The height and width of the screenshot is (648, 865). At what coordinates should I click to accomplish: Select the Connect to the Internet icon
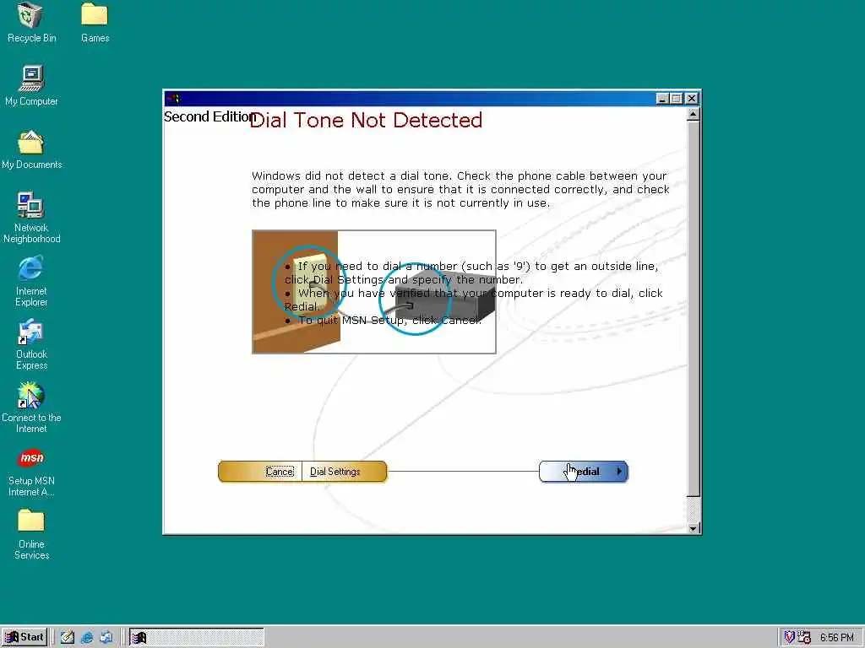tap(31, 408)
